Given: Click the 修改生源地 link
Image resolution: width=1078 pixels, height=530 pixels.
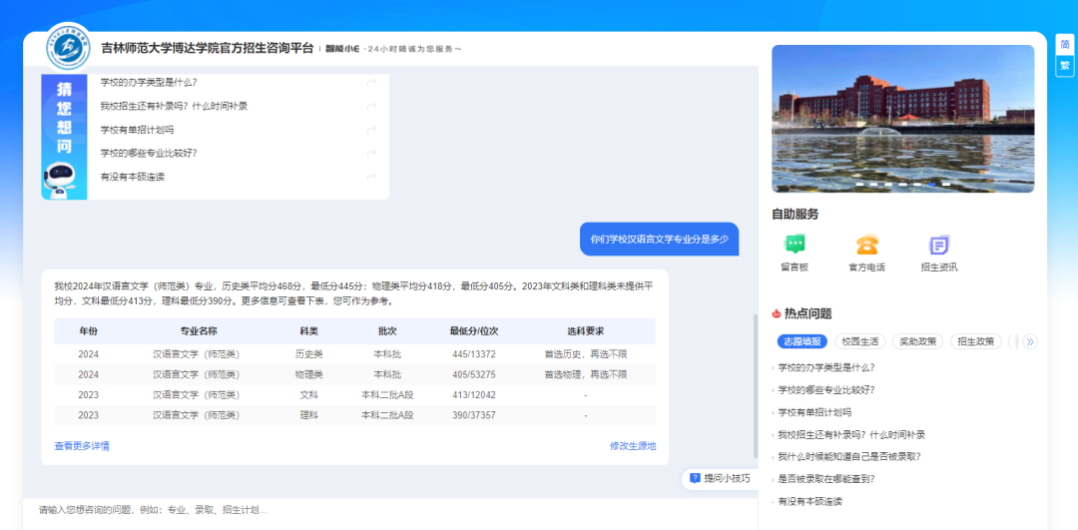Looking at the screenshot, I should [633, 446].
